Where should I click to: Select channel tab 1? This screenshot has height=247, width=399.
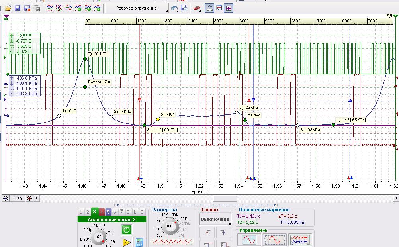[x=81, y=212]
